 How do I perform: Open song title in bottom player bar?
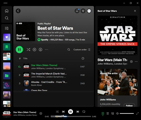tap(25, 112)
